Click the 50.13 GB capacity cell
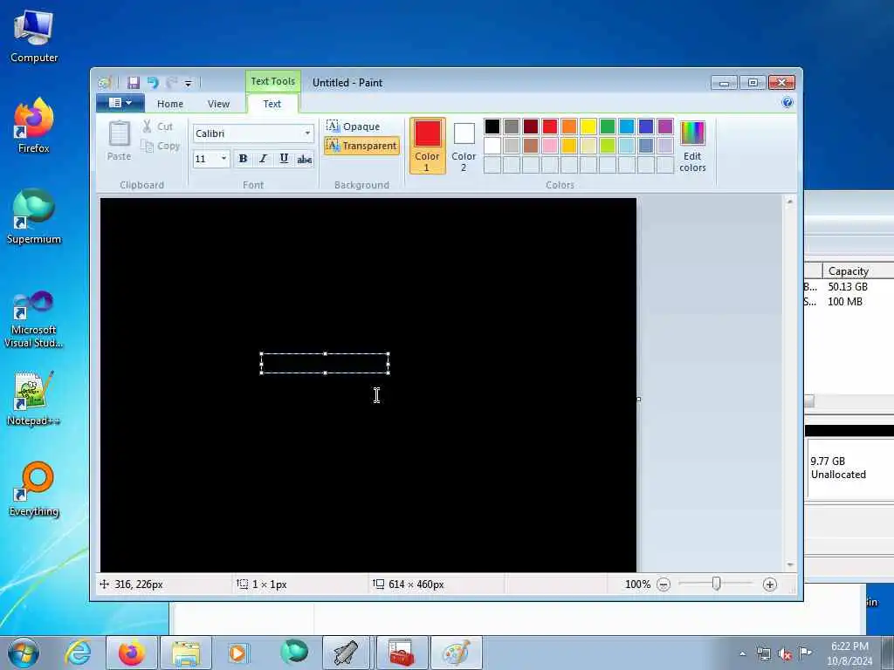This screenshot has height=670, width=894. tap(847, 287)
